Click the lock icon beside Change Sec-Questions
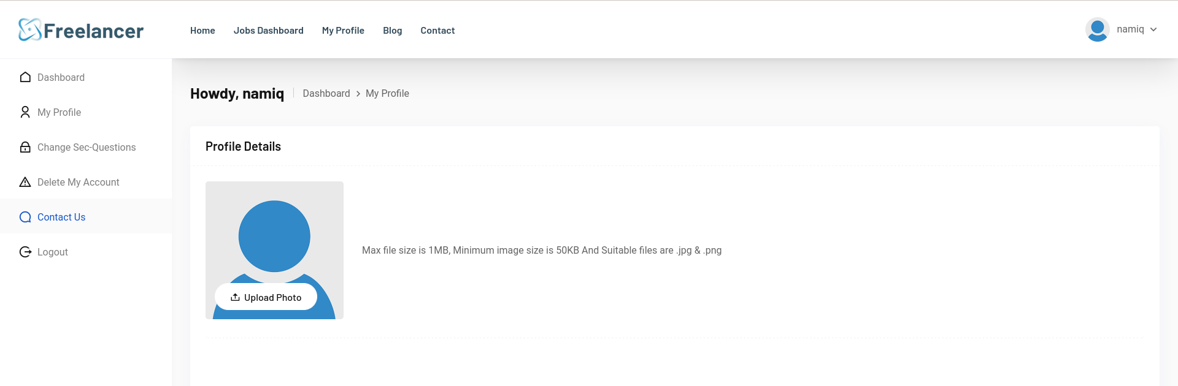Image resolution: width=1178 pixels, height=386 pixels. pyautogui.click(x=25, y=147)
